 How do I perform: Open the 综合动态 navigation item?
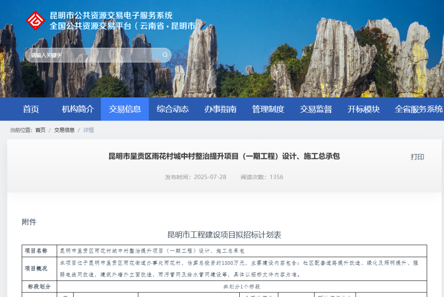pos(173,109)
